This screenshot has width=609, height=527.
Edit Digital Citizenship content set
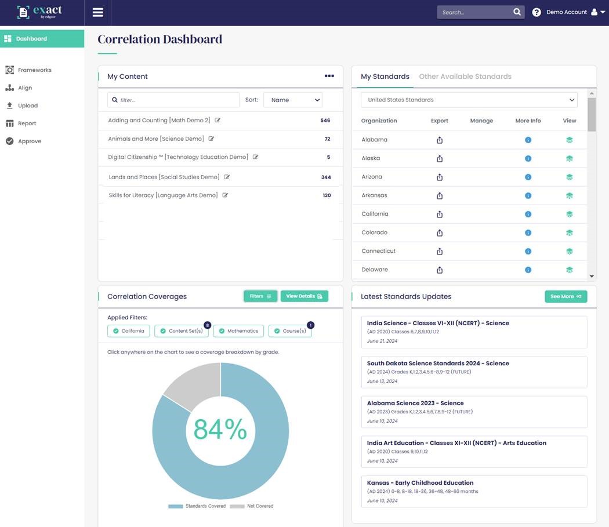255,157
